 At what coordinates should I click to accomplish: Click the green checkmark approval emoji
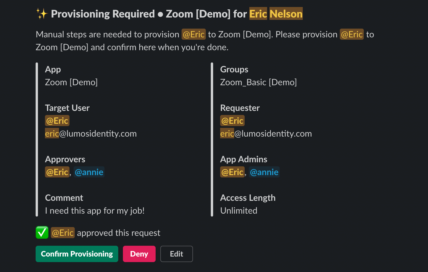(x=42, y=233)
